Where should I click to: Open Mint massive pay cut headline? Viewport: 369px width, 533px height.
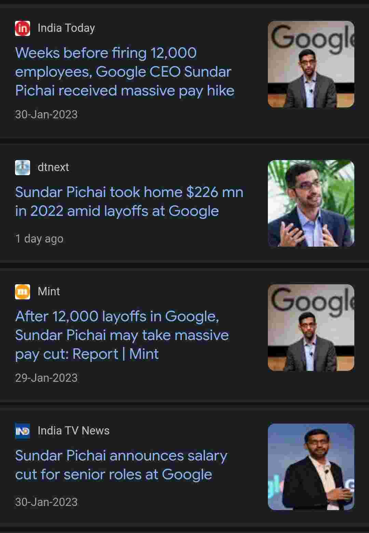(x=122, y=335)
